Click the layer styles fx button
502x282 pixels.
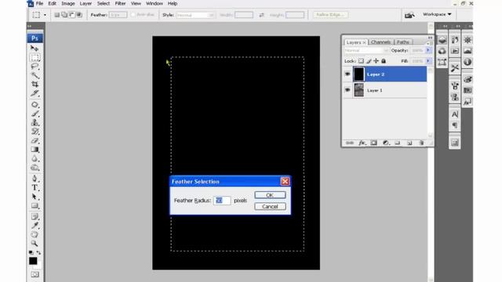click(362, 143)
